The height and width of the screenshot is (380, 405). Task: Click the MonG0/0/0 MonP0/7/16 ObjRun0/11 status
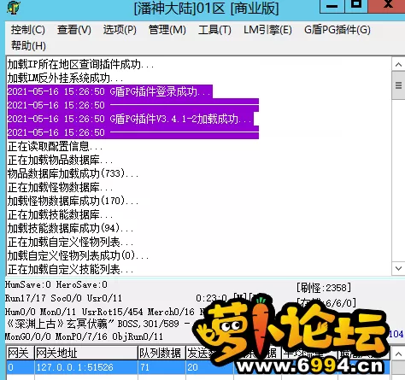(85, 336)
